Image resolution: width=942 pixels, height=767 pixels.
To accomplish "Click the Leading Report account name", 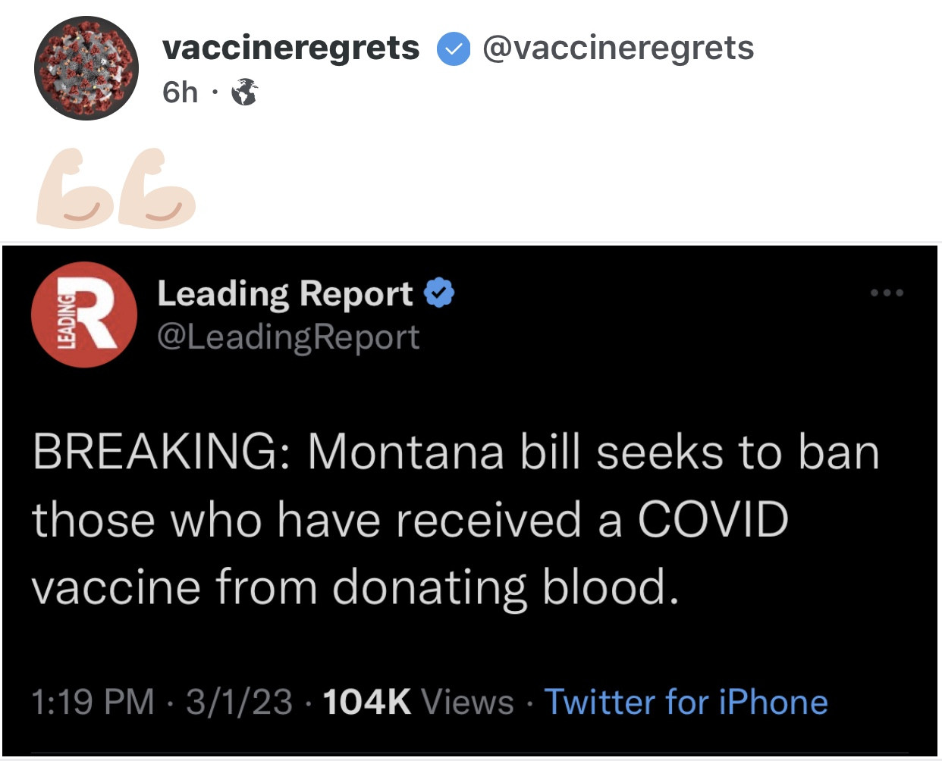I will point(284,293).
